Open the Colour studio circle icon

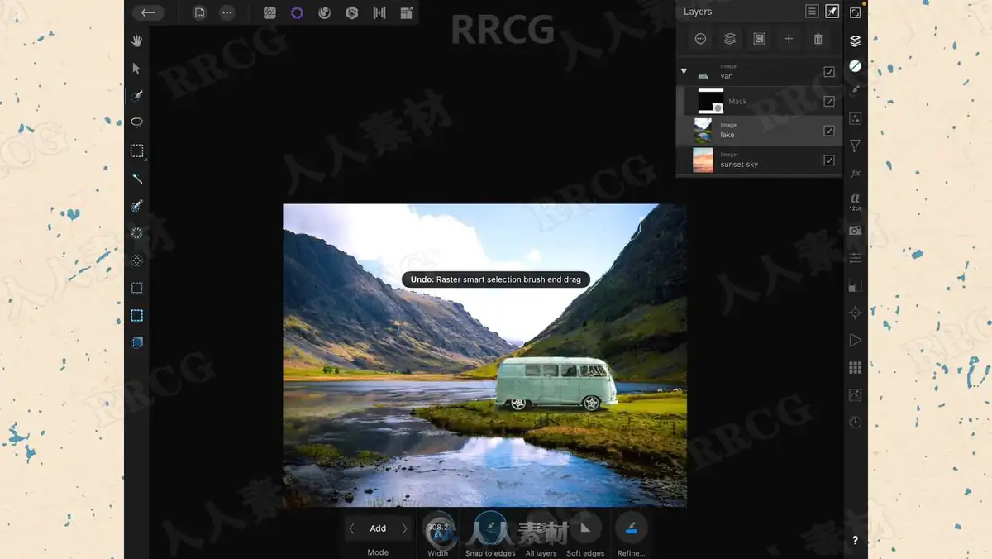click(x=855, y=65)
